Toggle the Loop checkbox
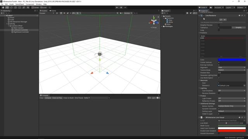 219,30
